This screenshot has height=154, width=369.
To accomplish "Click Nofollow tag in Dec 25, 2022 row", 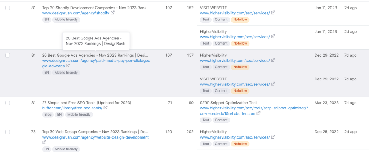I will 240,144.
